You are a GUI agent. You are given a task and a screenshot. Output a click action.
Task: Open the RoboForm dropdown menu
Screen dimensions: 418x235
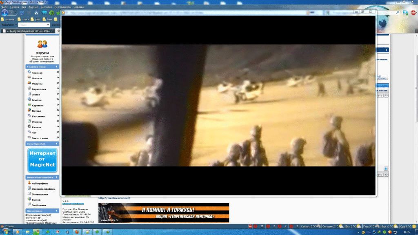(x=9, y=25)
